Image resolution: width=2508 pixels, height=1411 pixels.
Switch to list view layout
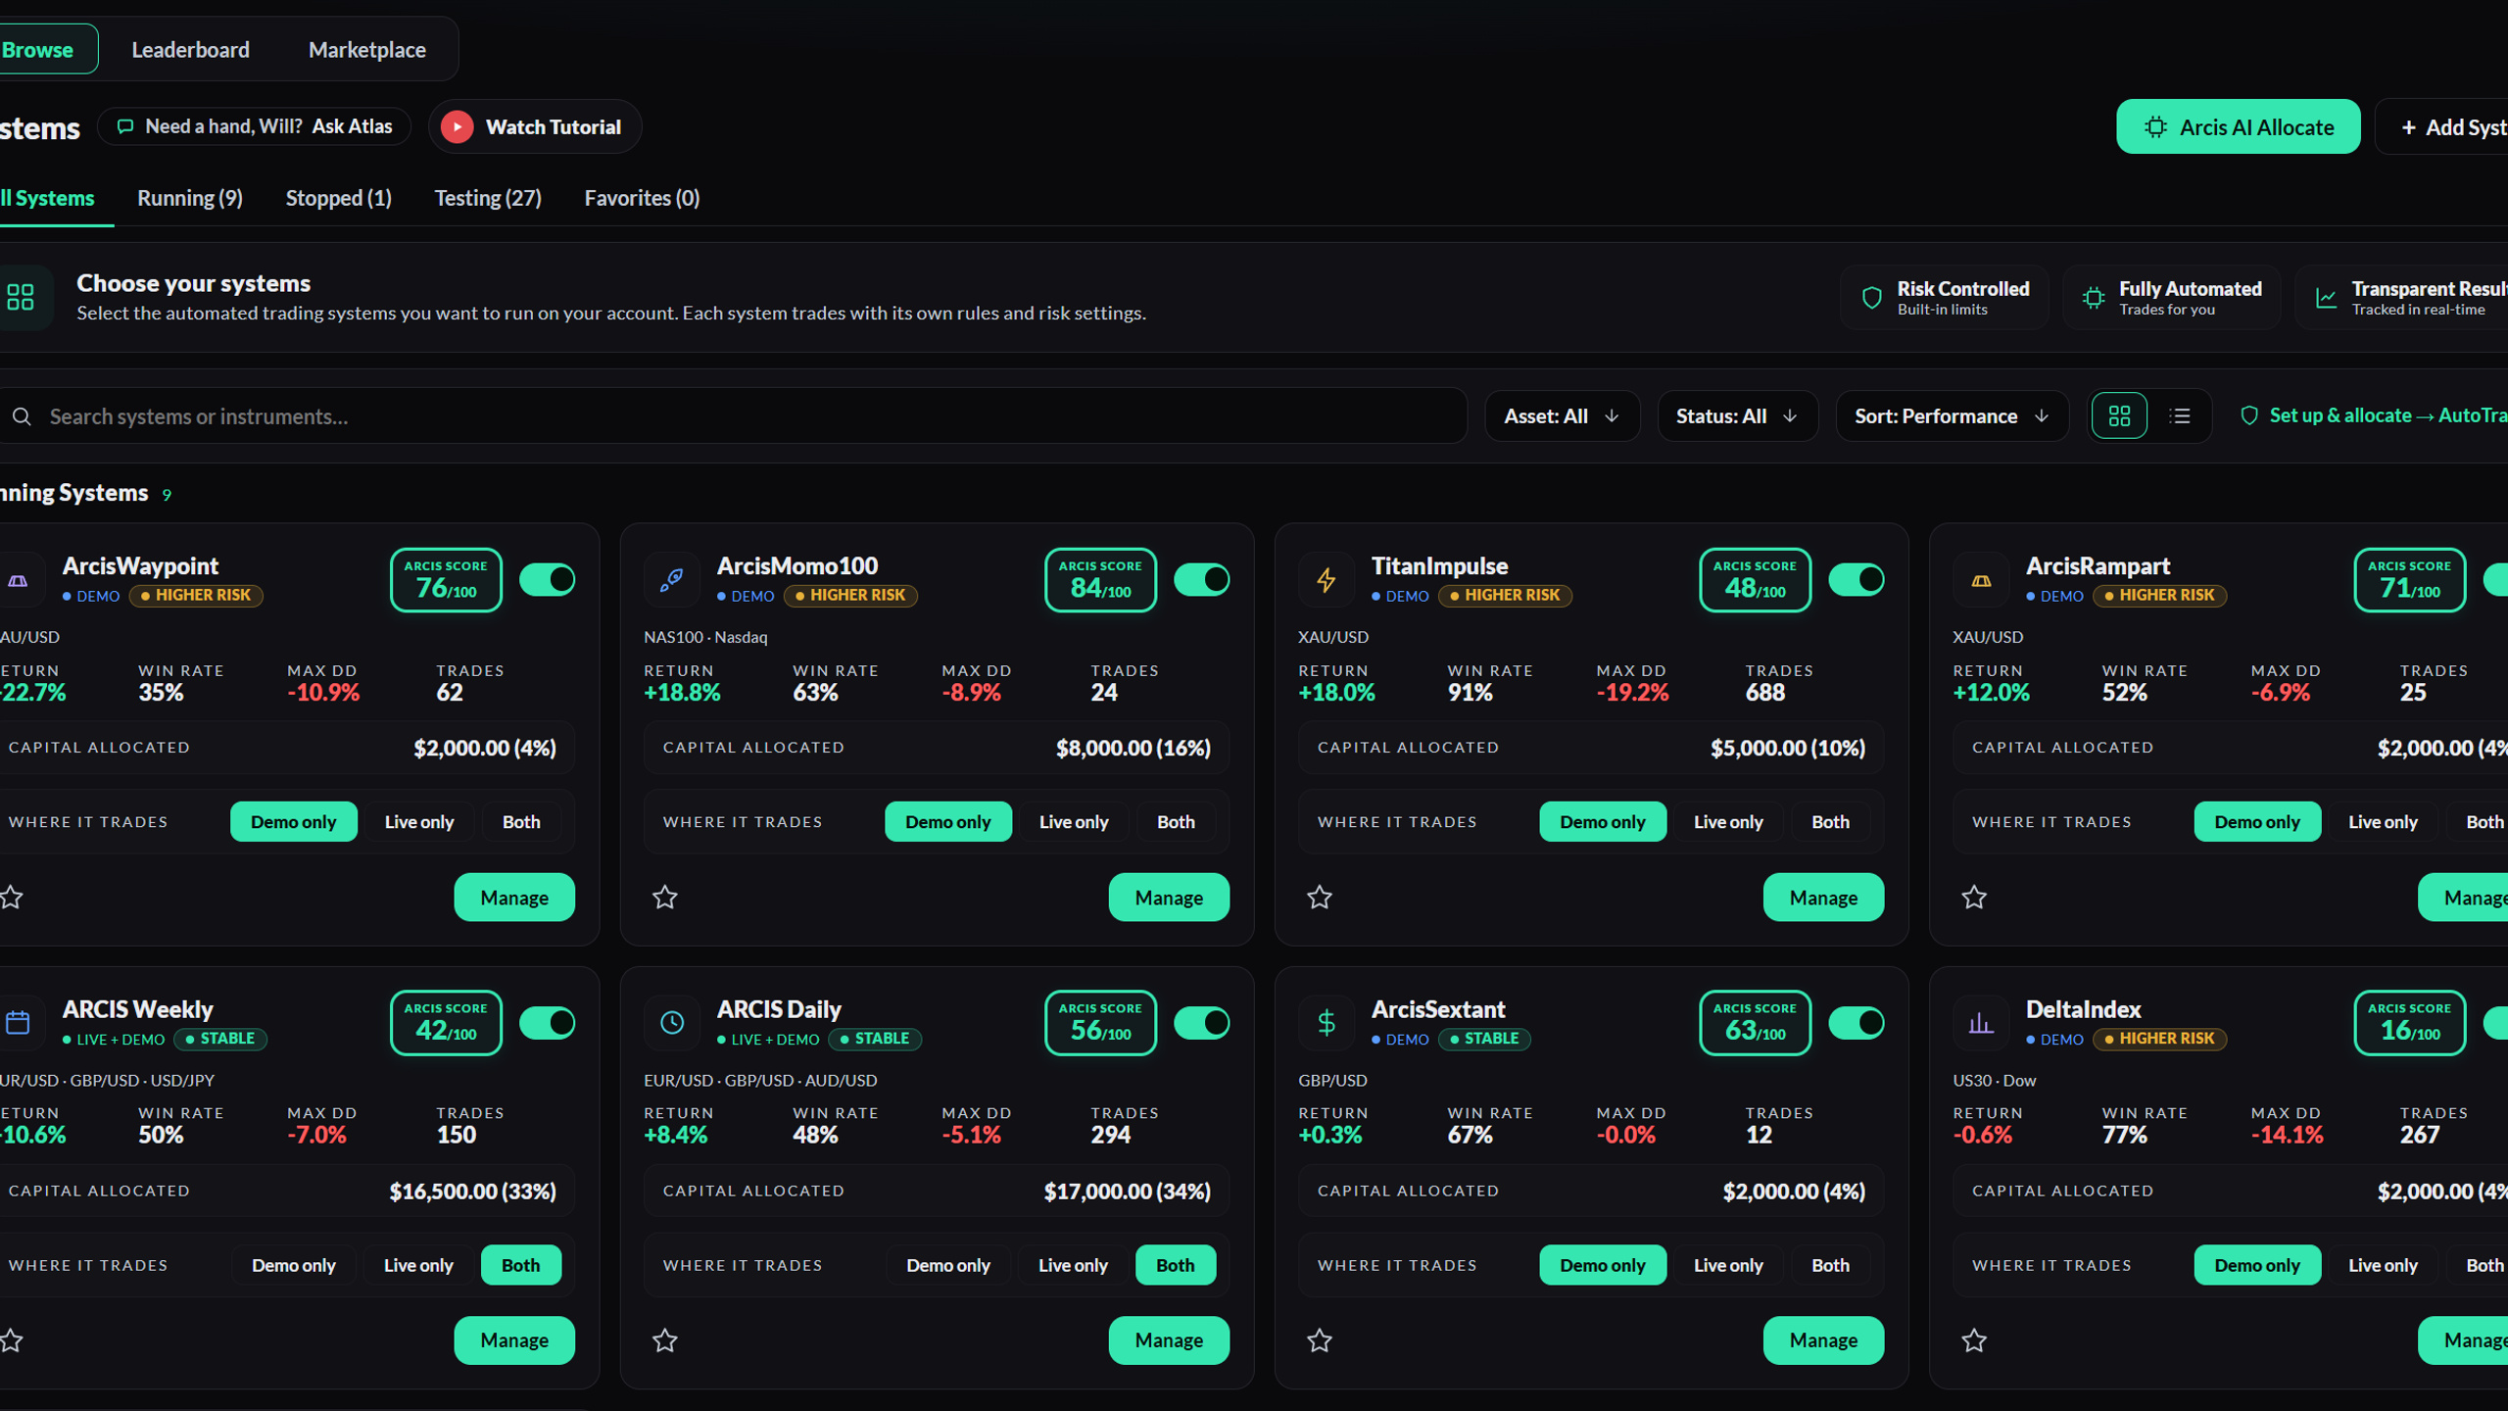click(x=2180, y=416)
